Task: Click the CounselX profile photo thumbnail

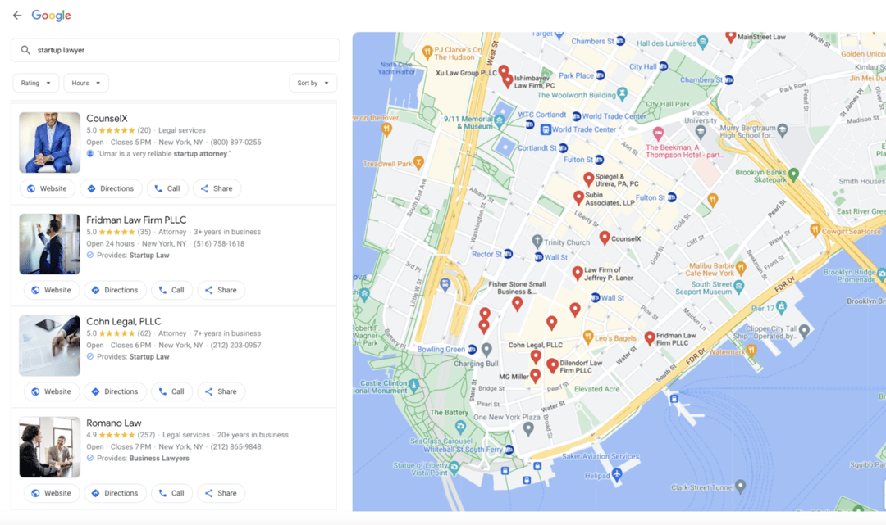Action: point(50,143)
